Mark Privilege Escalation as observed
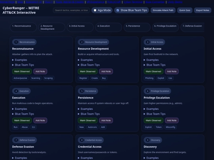Viewport: 214px width, 160px height. pos(153,120)
